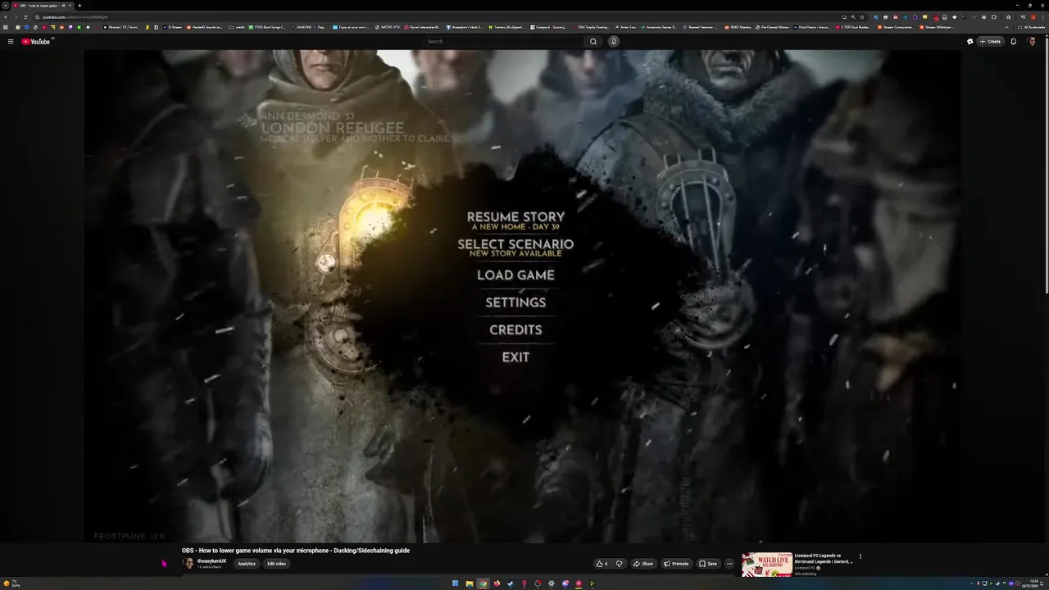This screenshot has height=590, width=1049.
Task: Open the YouTube hamburger guide menu
Action: point(11,42)
